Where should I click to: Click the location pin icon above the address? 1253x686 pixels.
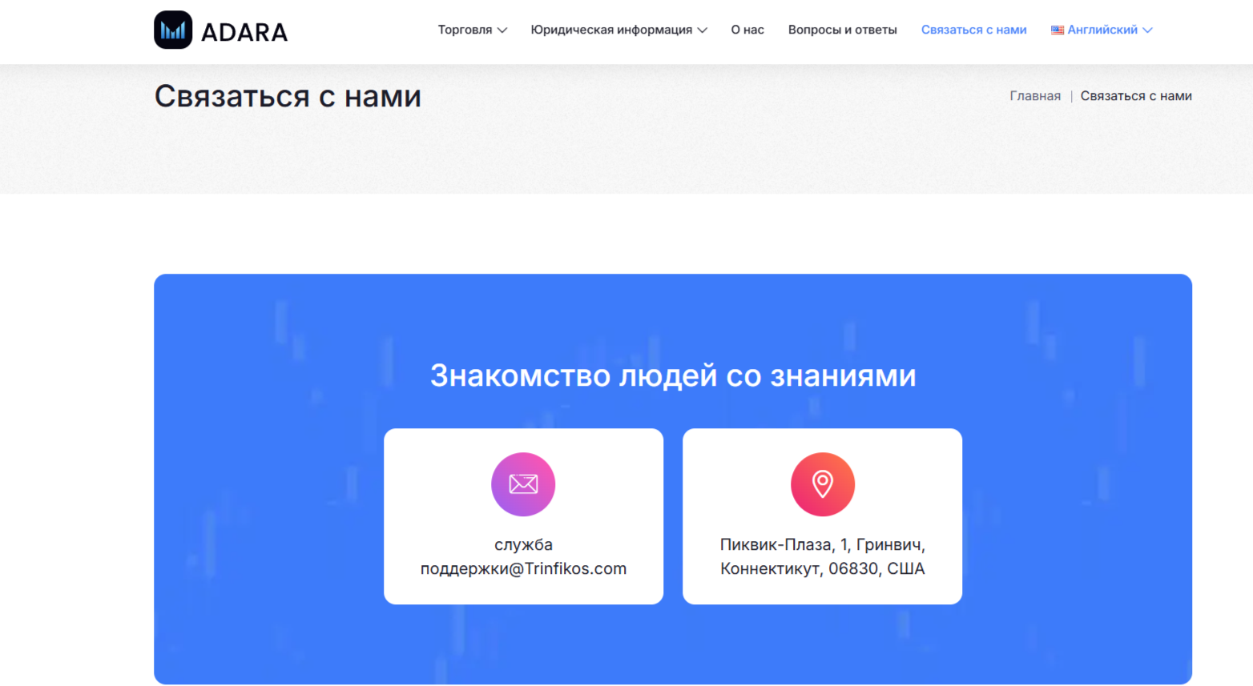point(822,483)
